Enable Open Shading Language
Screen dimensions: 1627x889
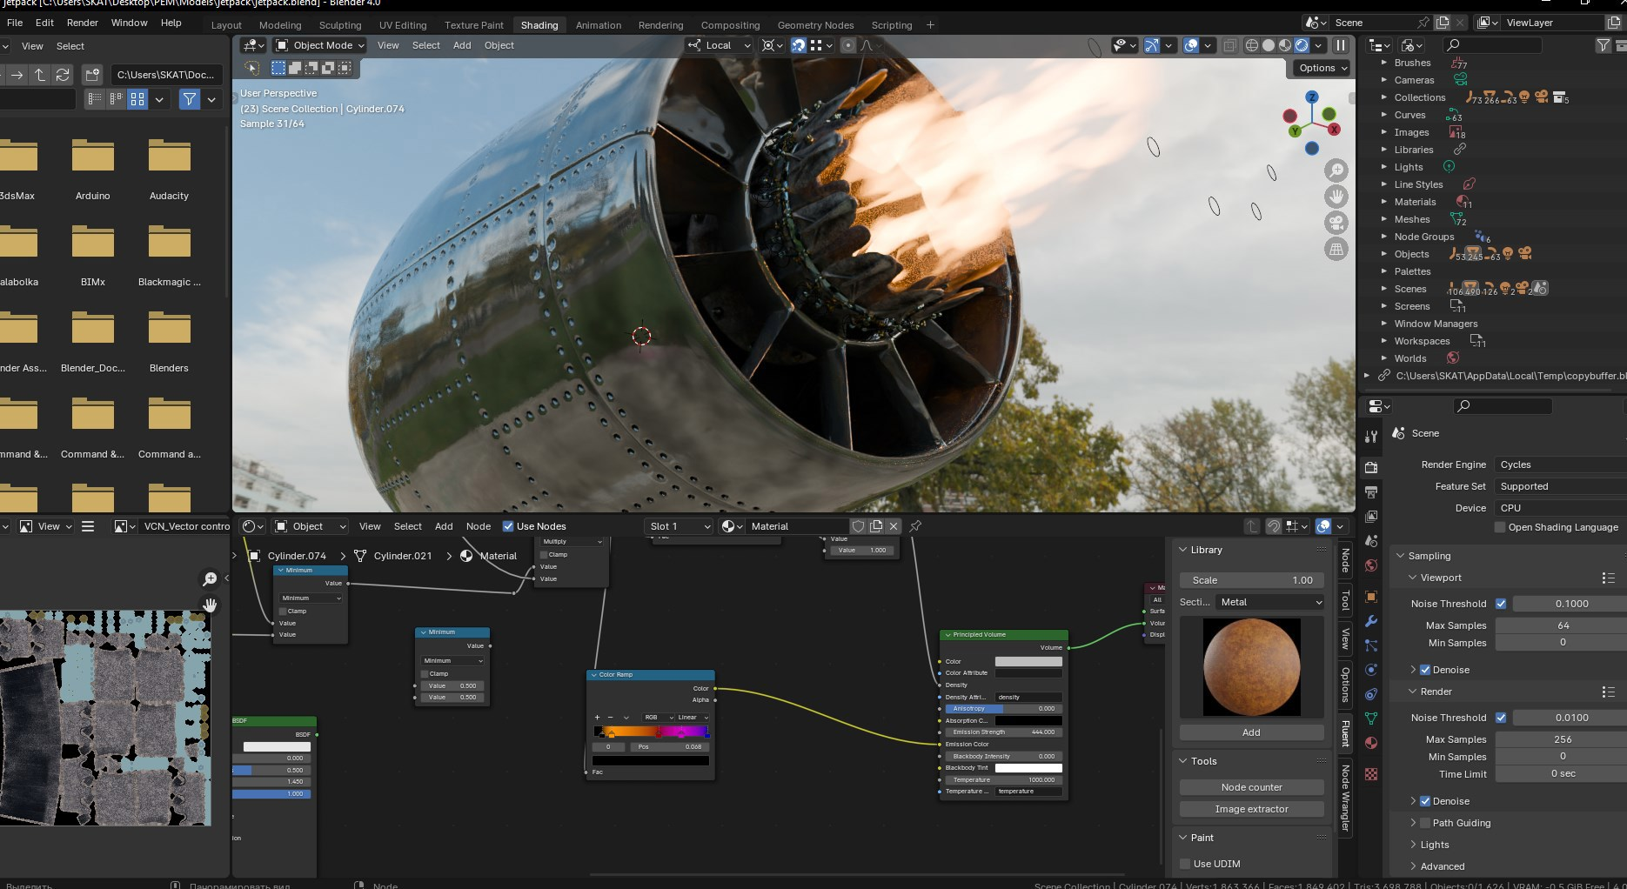point(1500,527)
